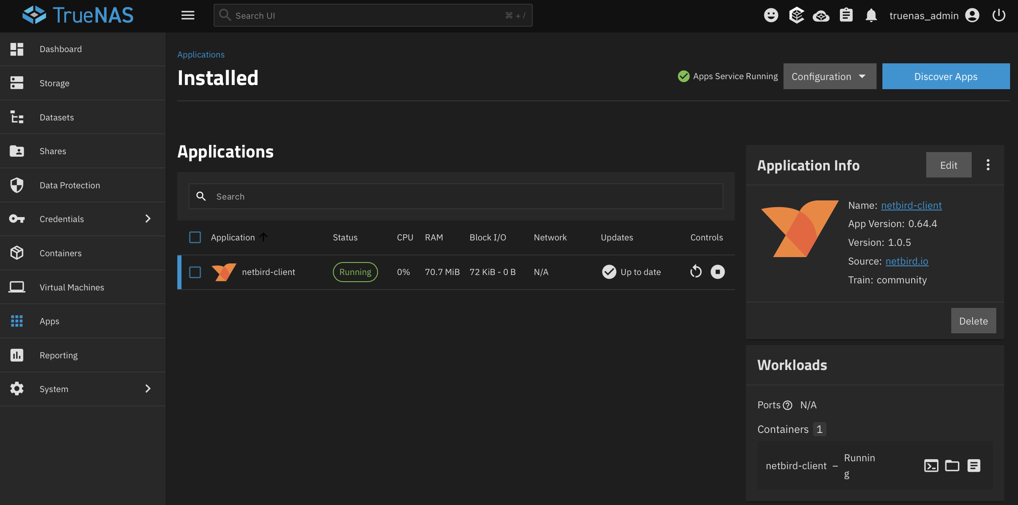Open Data Protection from the sidebar

click(x=70, y=185)
